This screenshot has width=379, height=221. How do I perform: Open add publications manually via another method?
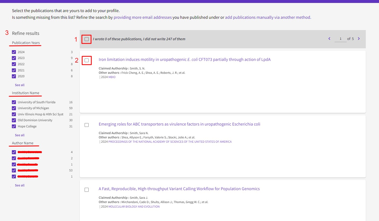click(268, 17)
